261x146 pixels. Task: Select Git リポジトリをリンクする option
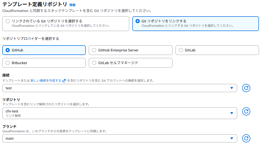196,24
